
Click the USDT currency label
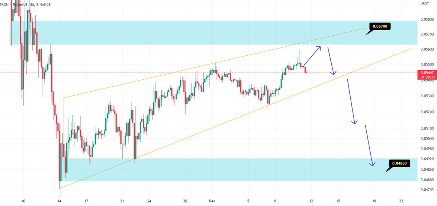point(425,4)
